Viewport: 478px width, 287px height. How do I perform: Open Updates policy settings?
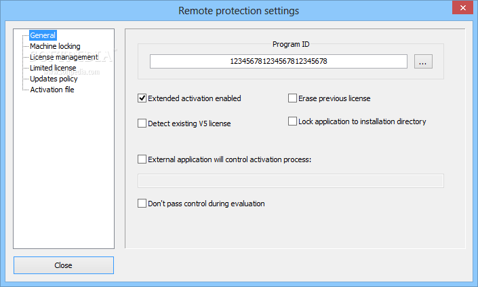coord(54,79)
